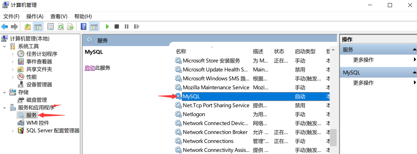Select SQL Server 配置管理器 in the tree
This screenshot has height=154, width=417.
click(53, 130)
